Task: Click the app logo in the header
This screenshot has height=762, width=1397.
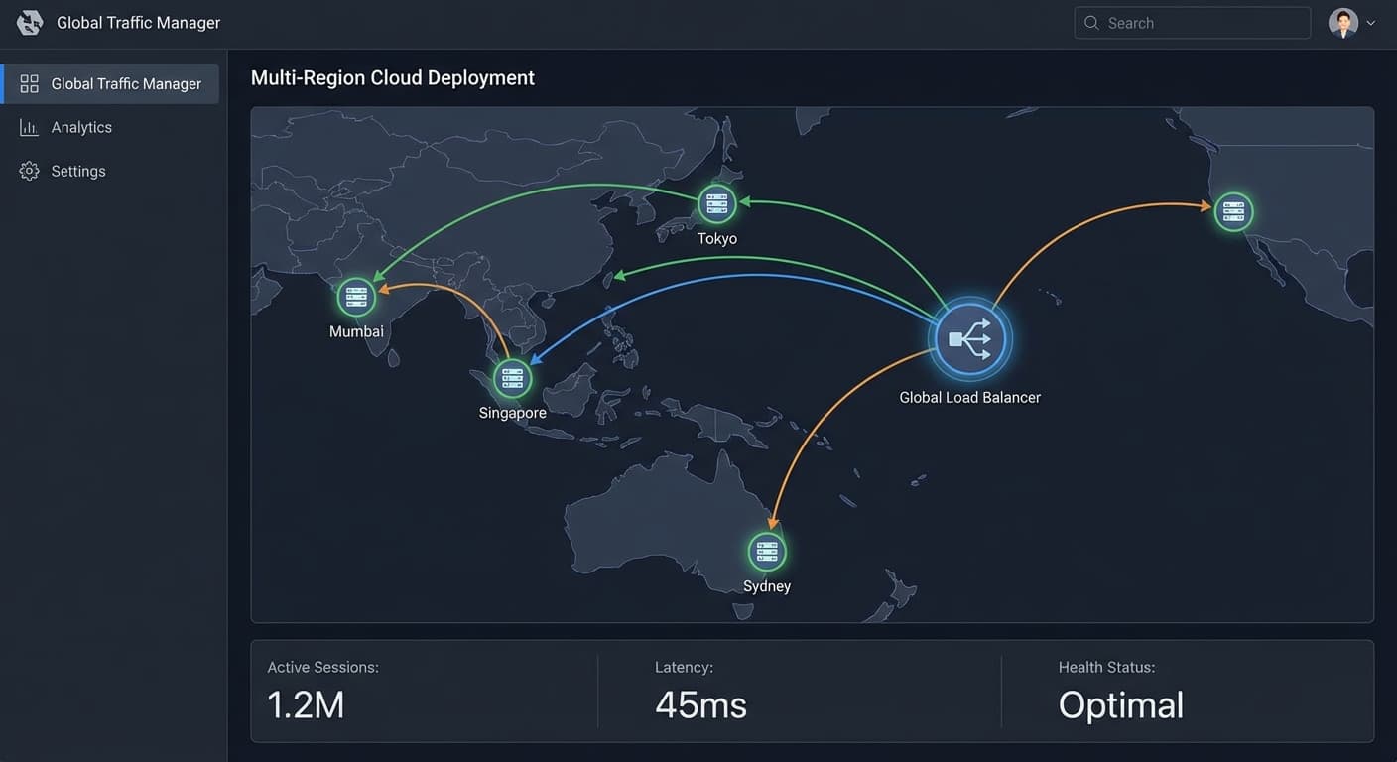Action: [x=30, y=22]
